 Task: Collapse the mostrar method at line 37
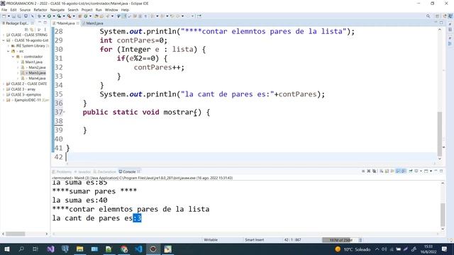[65, 112]
